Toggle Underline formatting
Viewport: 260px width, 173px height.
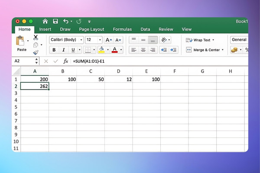(73, 50)
